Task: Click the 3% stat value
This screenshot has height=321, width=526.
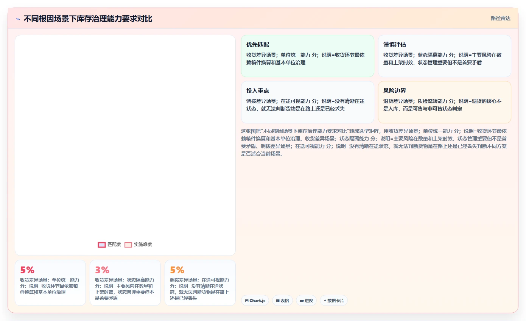Action: (x=102, y=270)
